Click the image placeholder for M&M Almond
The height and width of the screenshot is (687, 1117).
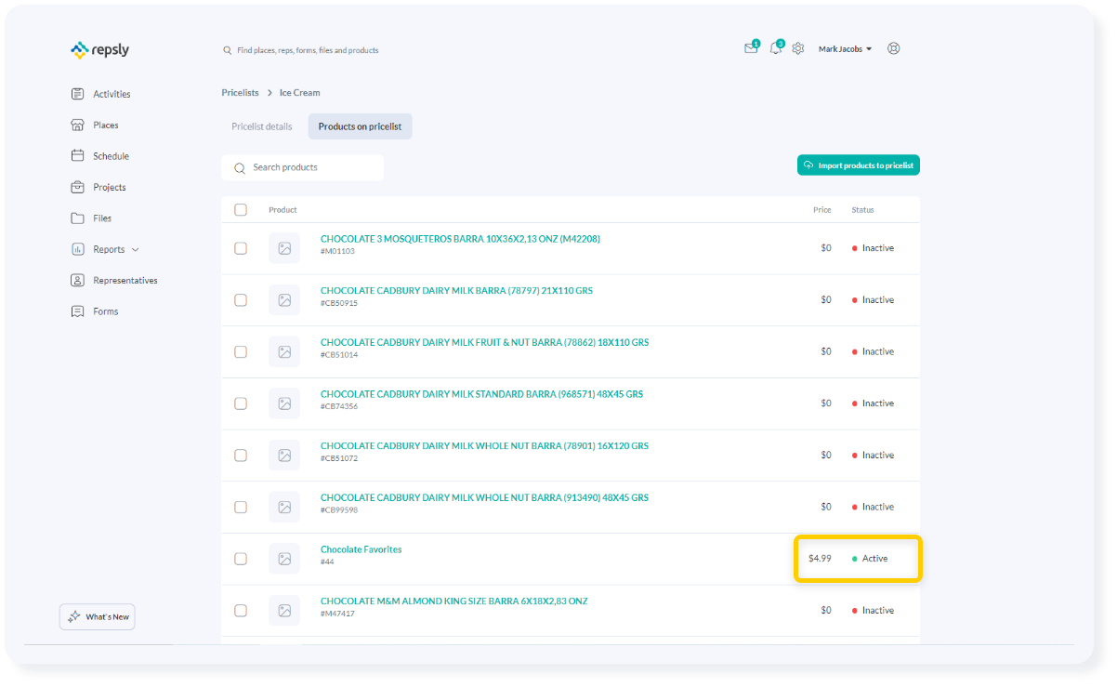pos(284,611)
